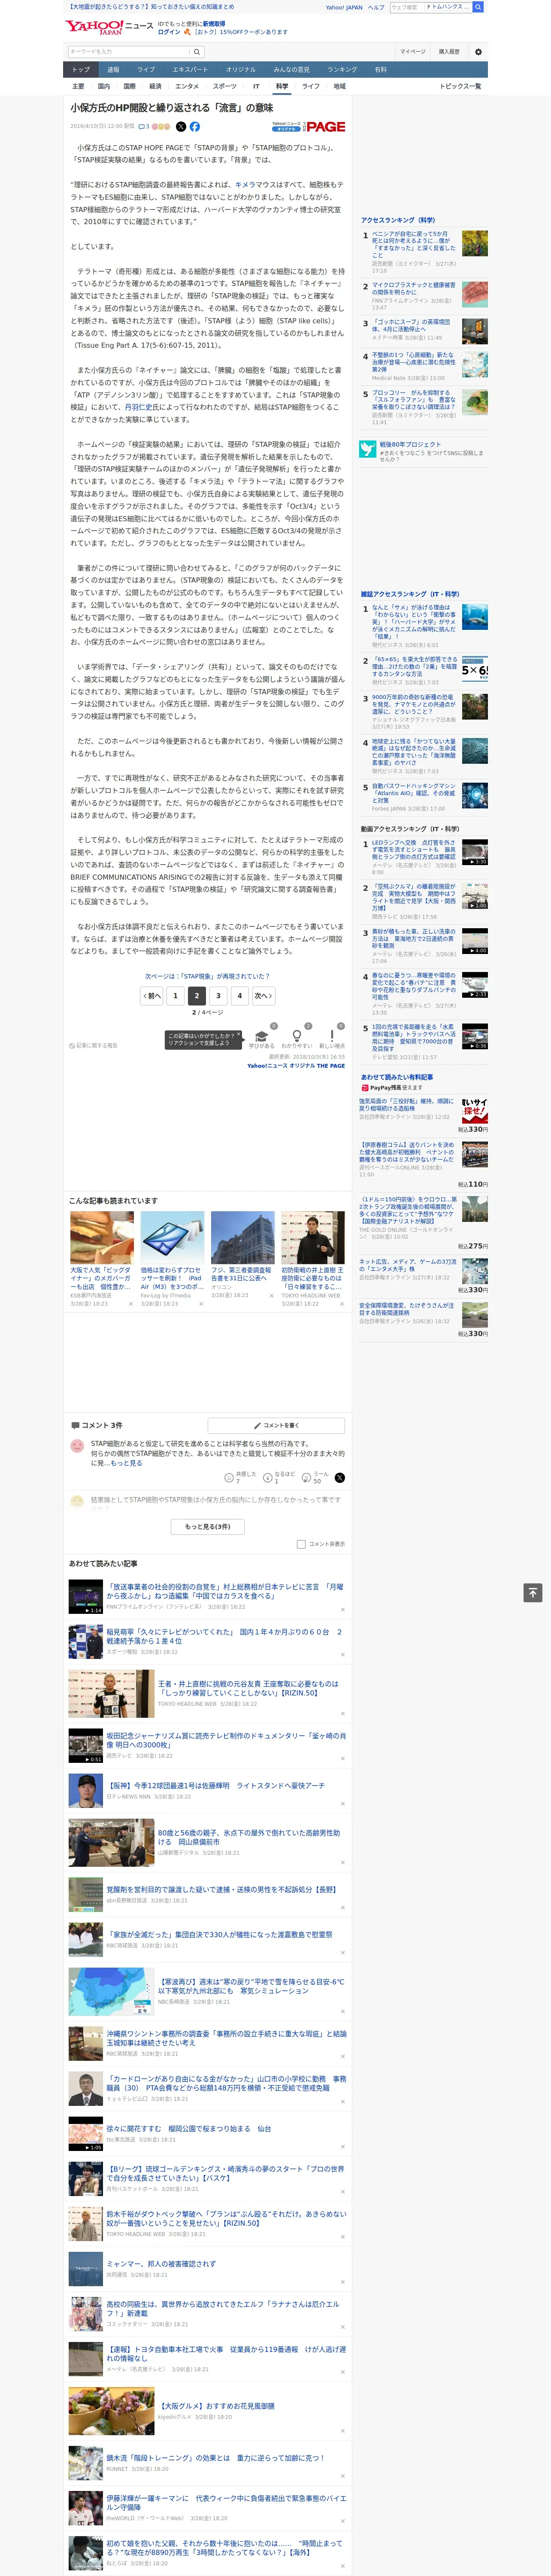
Task: Go to page 1 of the article
Action: [x=175, y=995]
